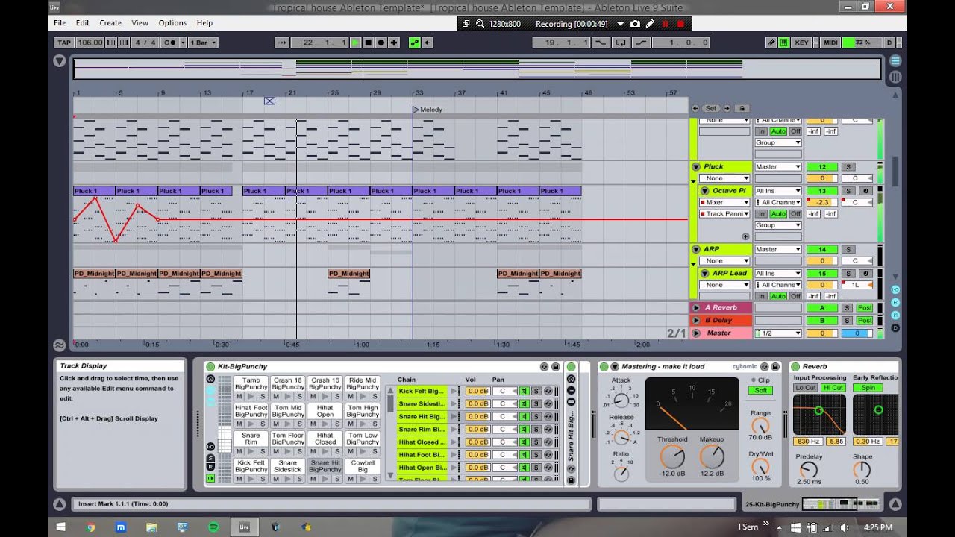The height and width of the screenshot is (537, 955).
Task: Select the Cowbell Big drum pad
Action: [363, 466]
